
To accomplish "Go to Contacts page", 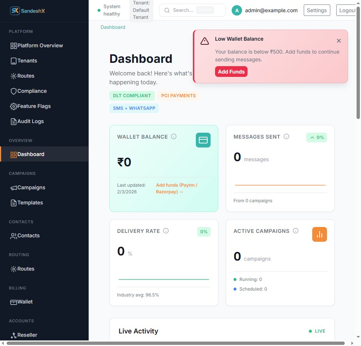I will click(x=44, y=236).
